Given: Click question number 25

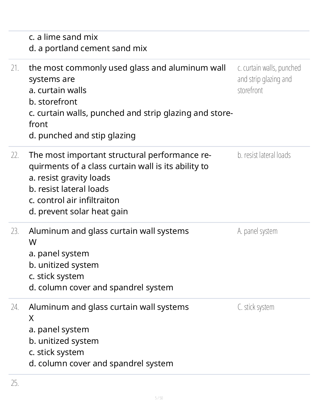Looking at the screenshot, I should (x=15, y=383).
